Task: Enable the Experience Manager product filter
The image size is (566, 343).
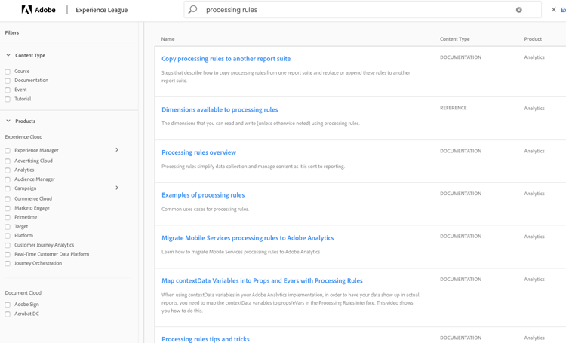Action: pyautogui.click(x=8, y=151)
